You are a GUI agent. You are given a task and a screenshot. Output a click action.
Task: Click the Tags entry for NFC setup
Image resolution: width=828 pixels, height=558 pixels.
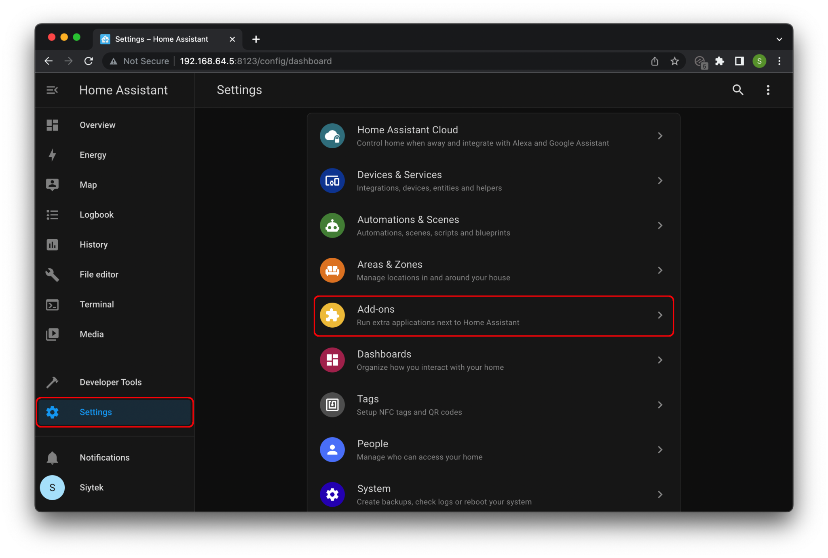pyautogui.click(x=445, y=404)
